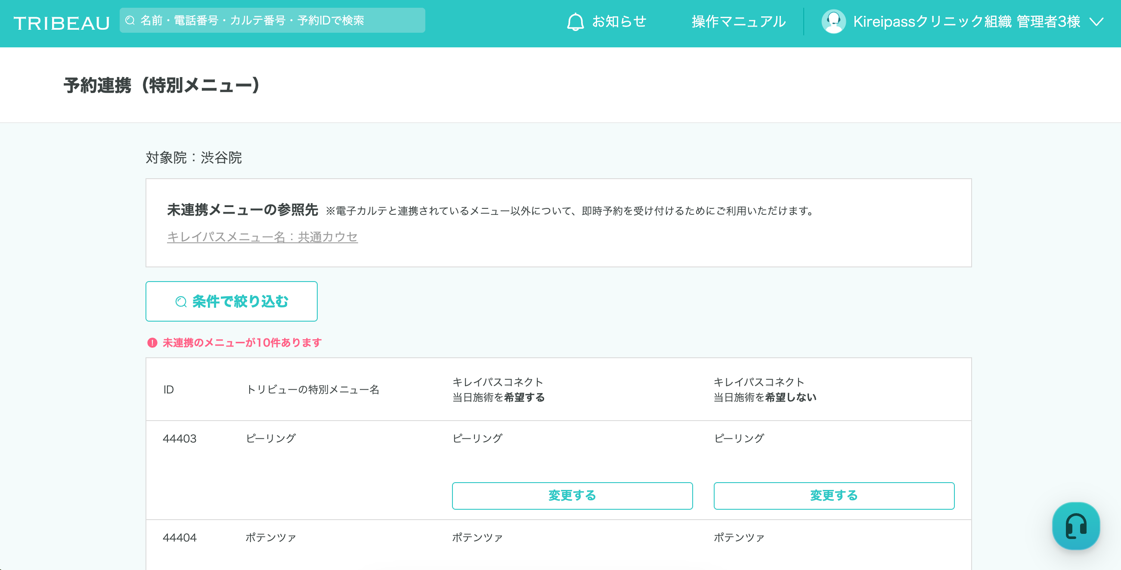Image resolution: width=1121 pixels, height=570 pixels.
Task: Click the notification bell icon
Action: click(575, 22)
